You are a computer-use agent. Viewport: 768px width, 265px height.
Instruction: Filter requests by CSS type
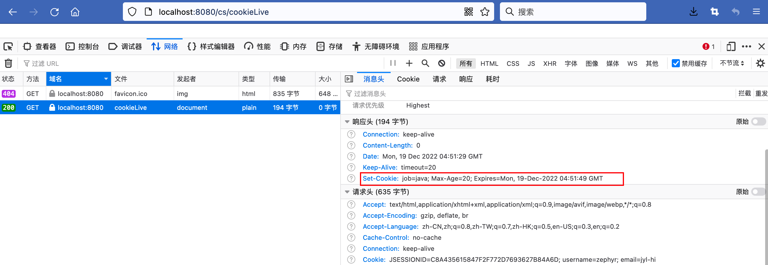point(513,63)
